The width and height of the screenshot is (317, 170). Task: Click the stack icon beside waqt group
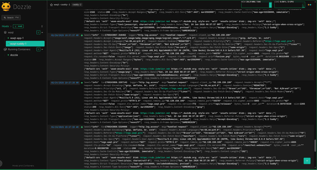point(5,32)
